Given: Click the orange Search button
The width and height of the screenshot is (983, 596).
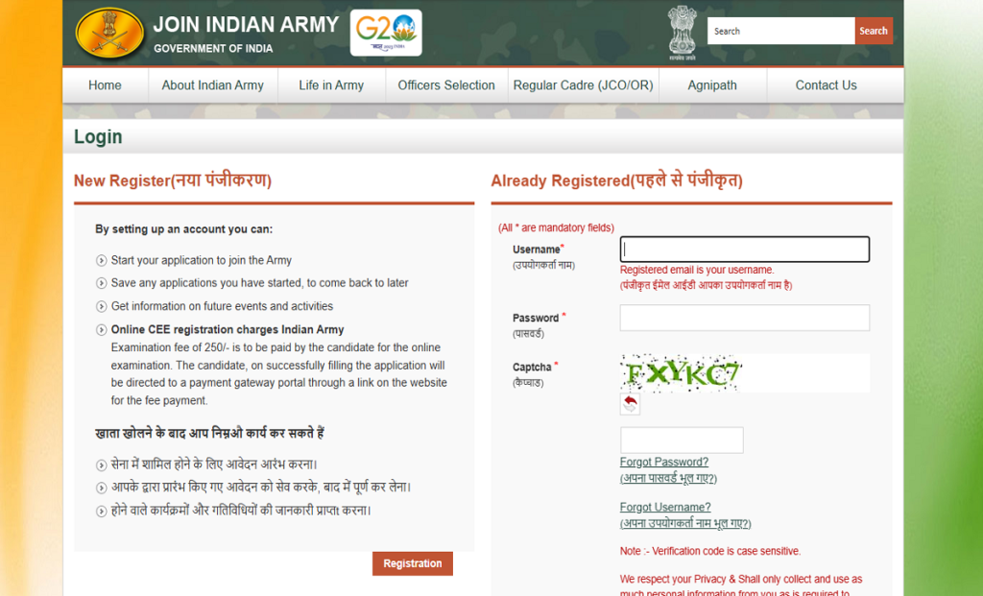Looking at the screenshot, I should pyautogui.click(x=874, y=31).
